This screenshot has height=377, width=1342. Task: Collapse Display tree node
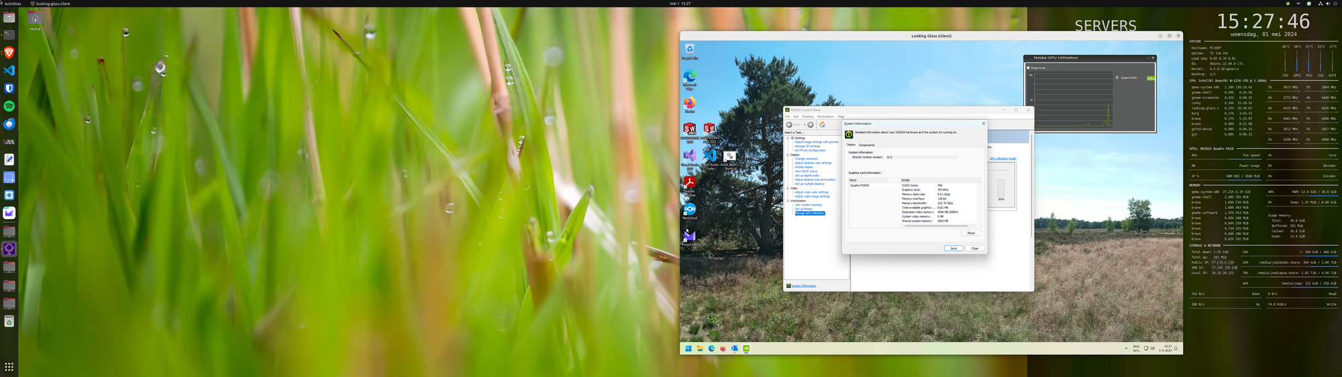point(788,155)
